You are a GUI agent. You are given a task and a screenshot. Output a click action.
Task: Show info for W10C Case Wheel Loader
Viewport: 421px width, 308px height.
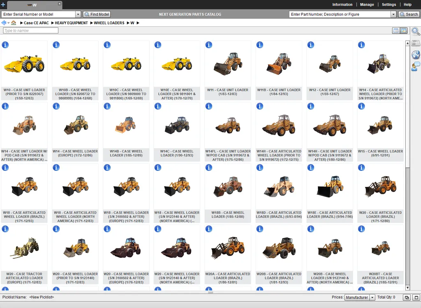click(107, 45)
